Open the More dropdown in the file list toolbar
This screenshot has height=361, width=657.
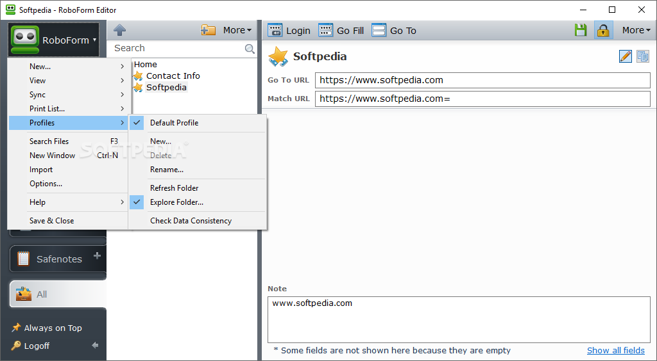pyautogui.click(x=237, y=30)
